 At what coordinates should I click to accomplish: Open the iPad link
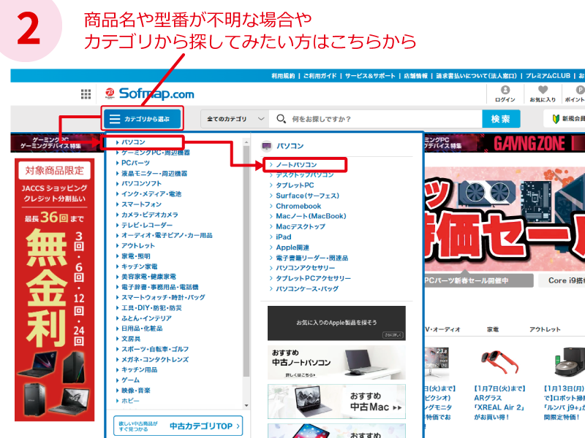pos(284,237)
